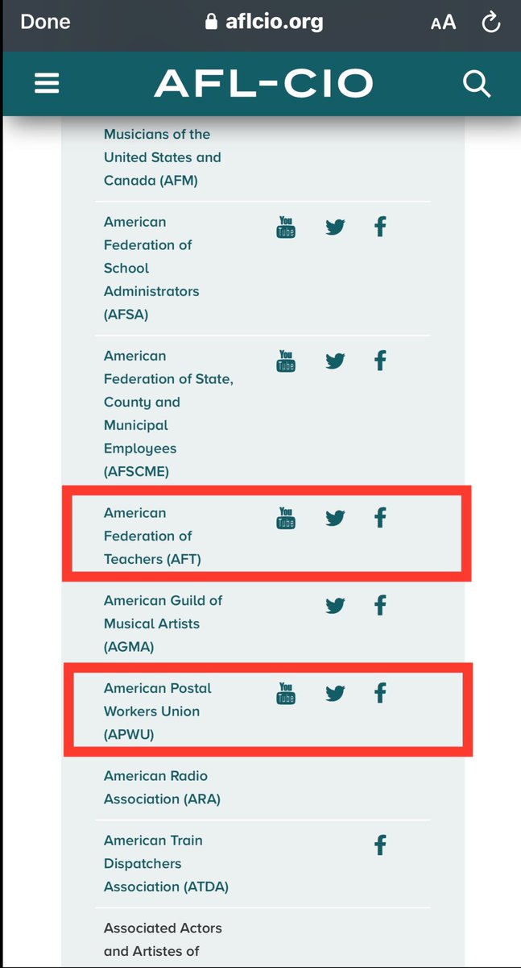
Task: Tap the aflcio.org address bar
Action: pyautogui.click(x=264, y=22)
